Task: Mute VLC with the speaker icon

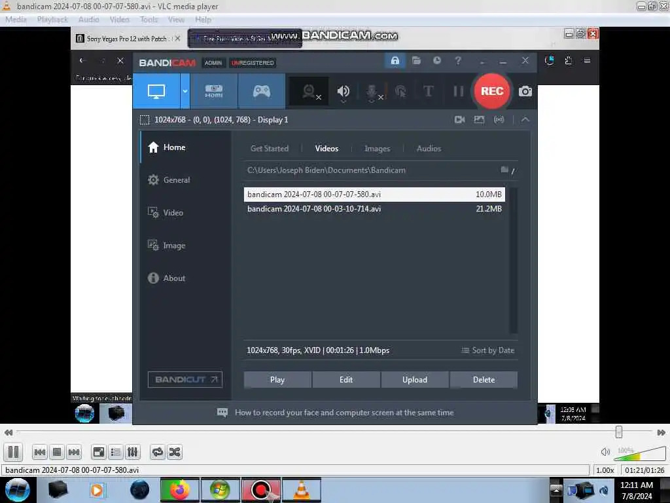Action: point(605,452)
